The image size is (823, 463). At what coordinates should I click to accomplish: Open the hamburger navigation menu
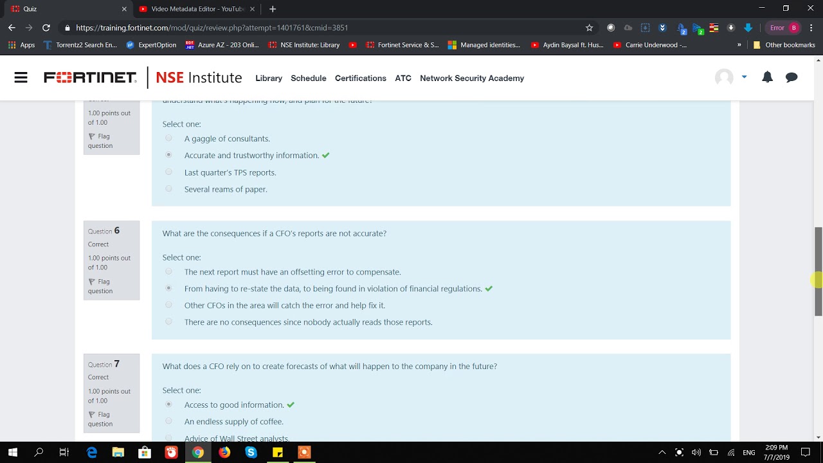21,78
